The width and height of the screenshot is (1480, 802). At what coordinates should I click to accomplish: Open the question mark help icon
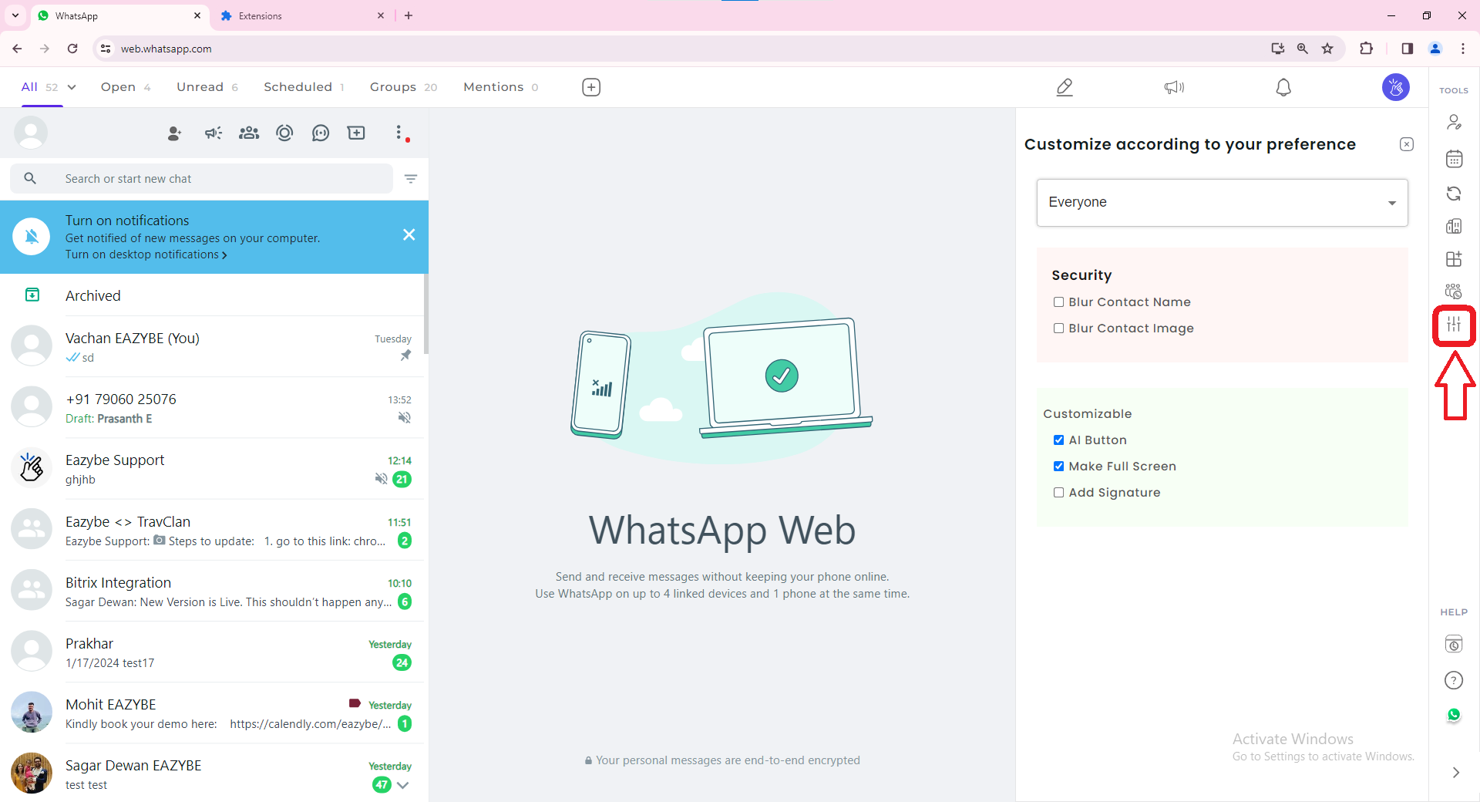click(x=1454, y=680)
